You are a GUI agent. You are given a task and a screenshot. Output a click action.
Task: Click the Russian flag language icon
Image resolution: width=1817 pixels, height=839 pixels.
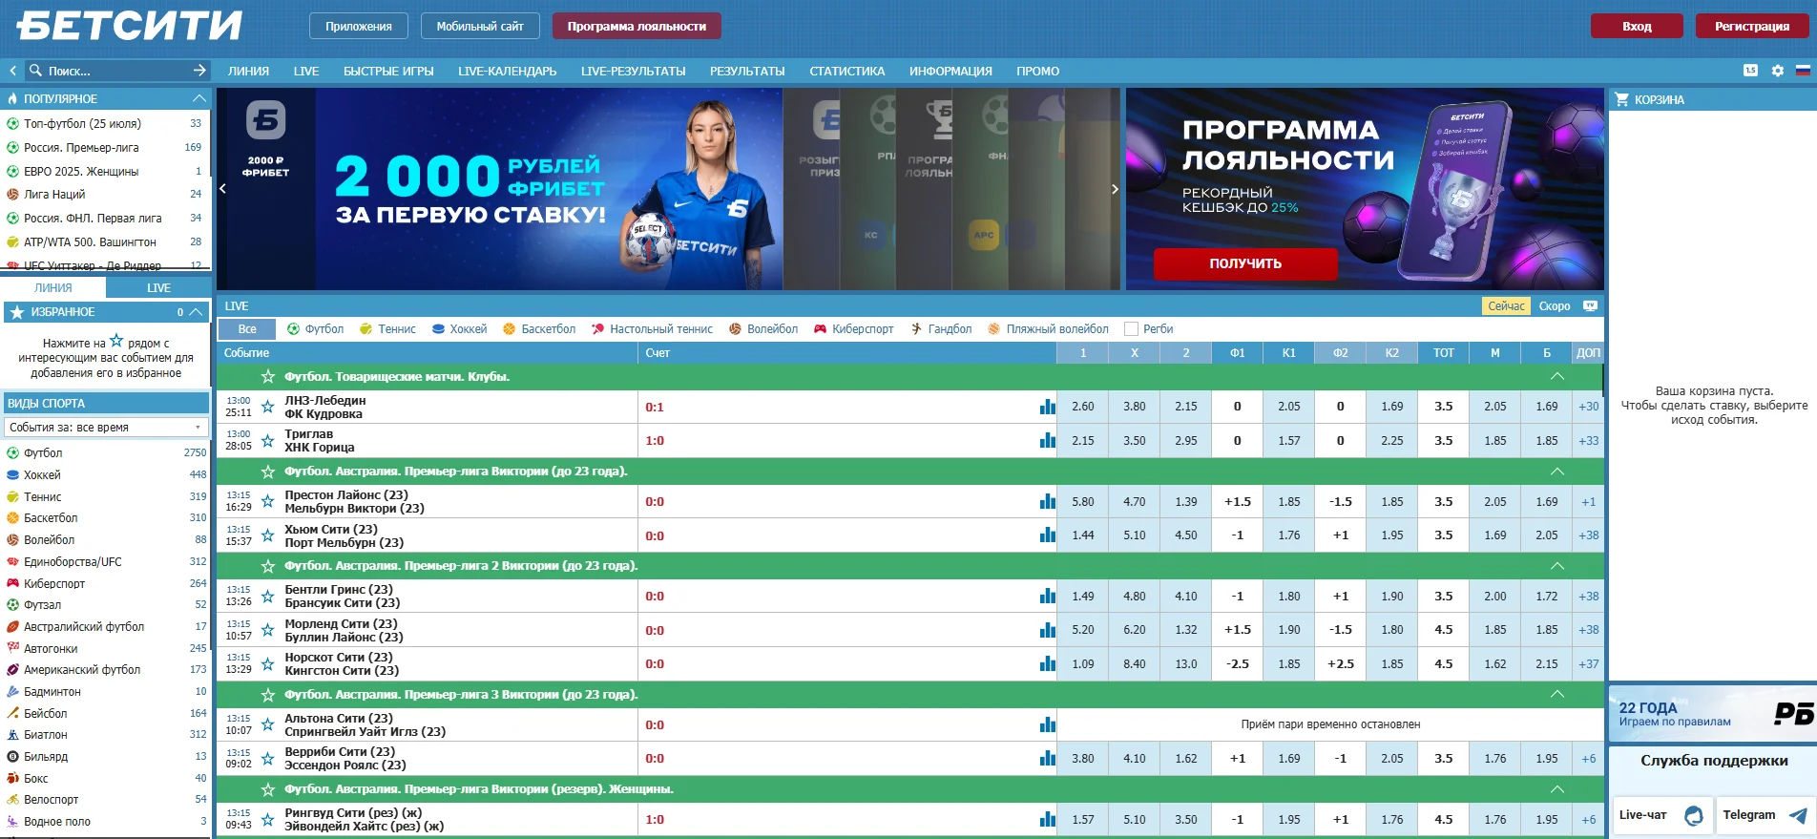[1803, 71]
